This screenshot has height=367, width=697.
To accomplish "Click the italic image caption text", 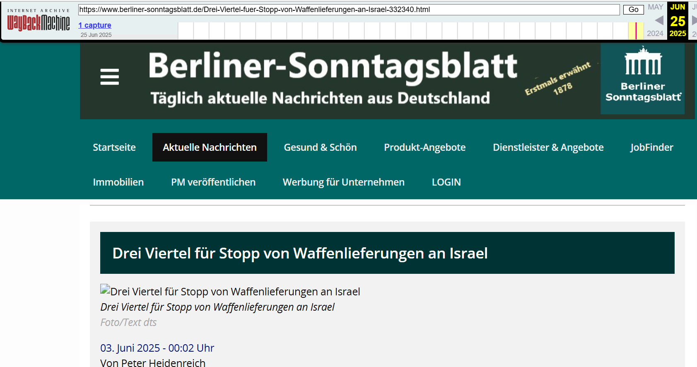I will tap(217, 307).
